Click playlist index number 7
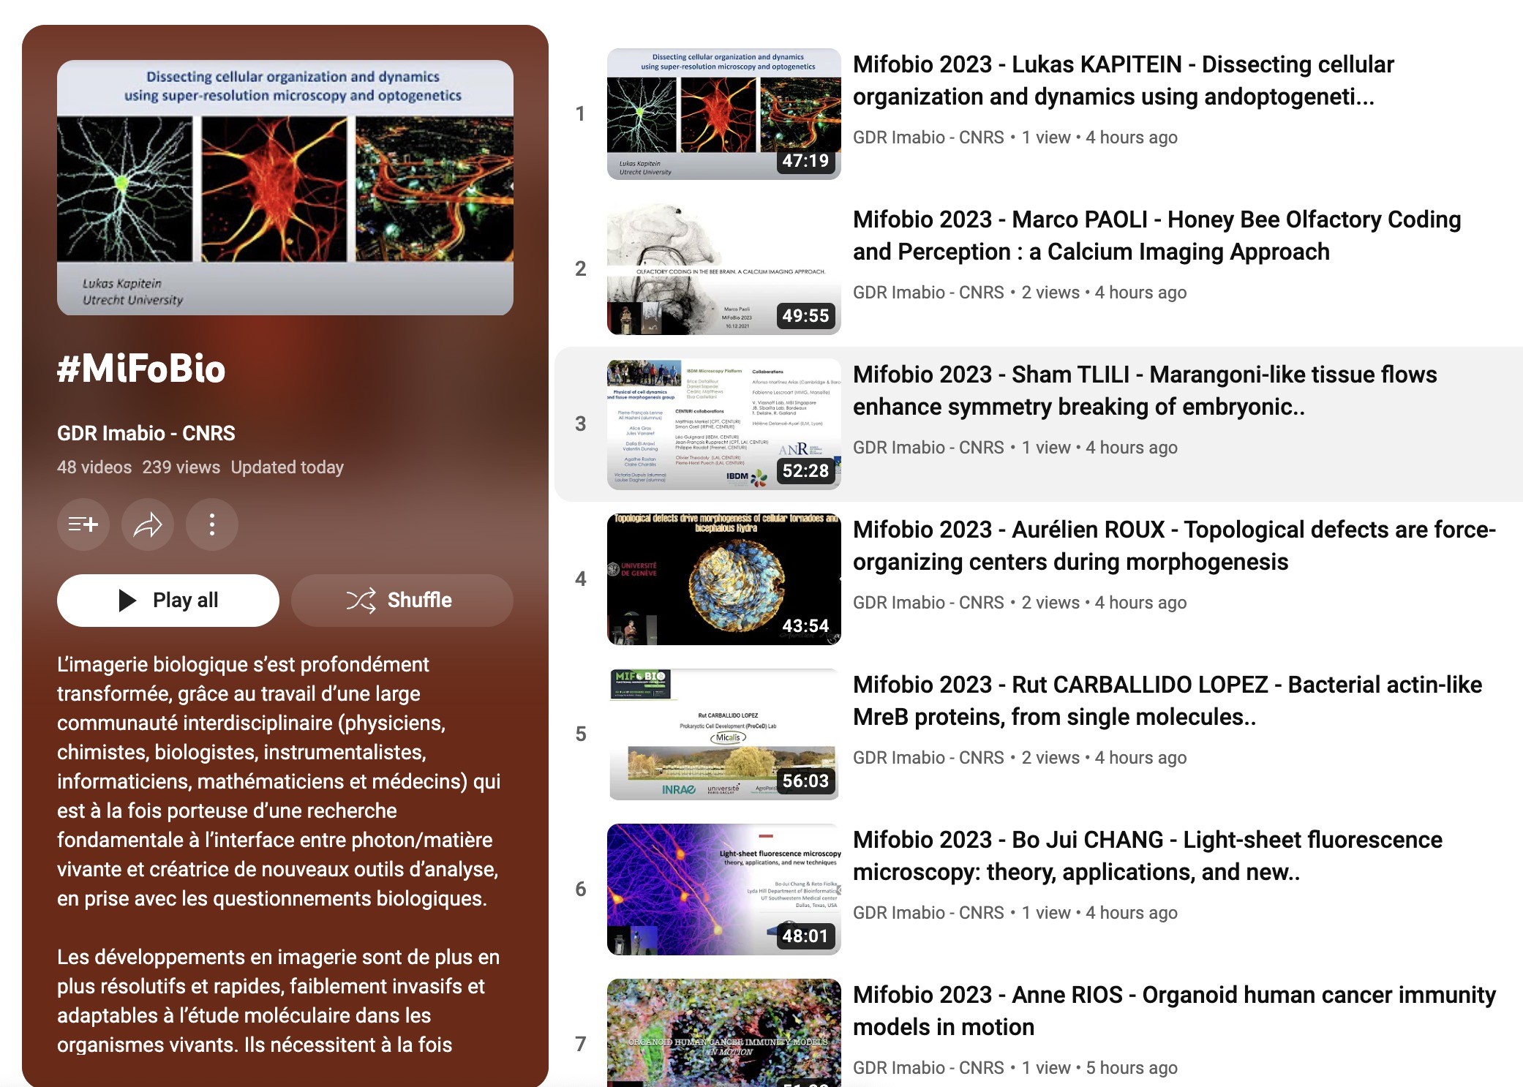Screen dimensions: 1523x1087 580,1045
